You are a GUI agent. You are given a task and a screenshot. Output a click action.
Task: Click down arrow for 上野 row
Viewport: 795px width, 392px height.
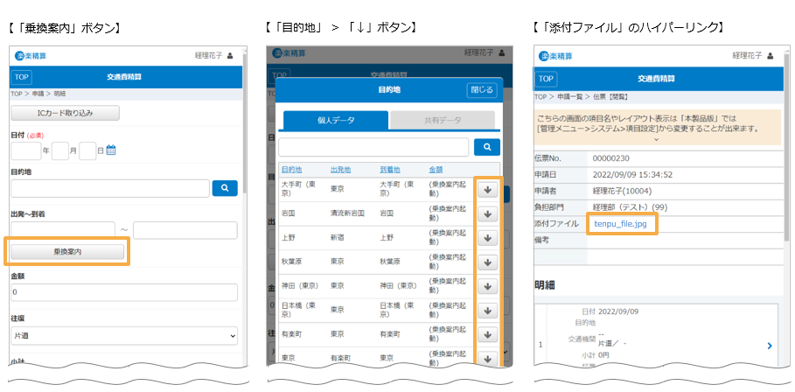coord(487,238)
